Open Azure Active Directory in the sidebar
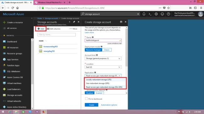The width and height of the screenshot is (204, 114). 17,107
